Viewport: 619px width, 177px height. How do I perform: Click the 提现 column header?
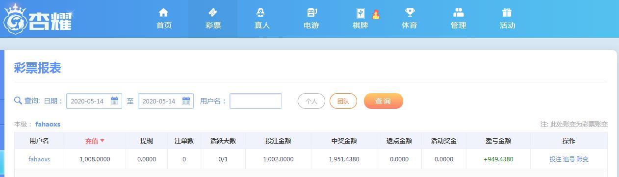(x=147, y=141)
